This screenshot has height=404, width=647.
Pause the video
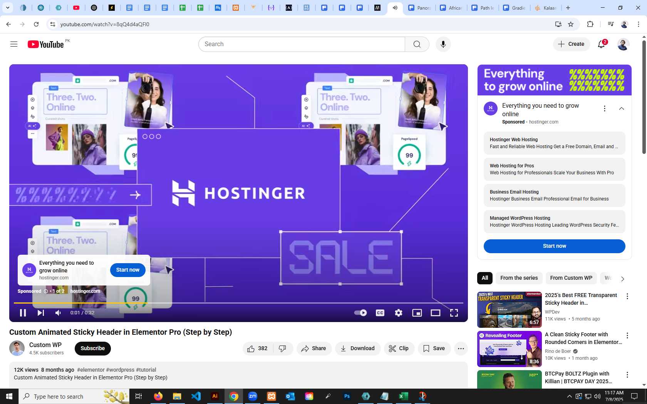pos(23,313)
